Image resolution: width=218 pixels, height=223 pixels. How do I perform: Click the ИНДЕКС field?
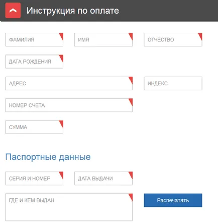[x=173, y=83]
